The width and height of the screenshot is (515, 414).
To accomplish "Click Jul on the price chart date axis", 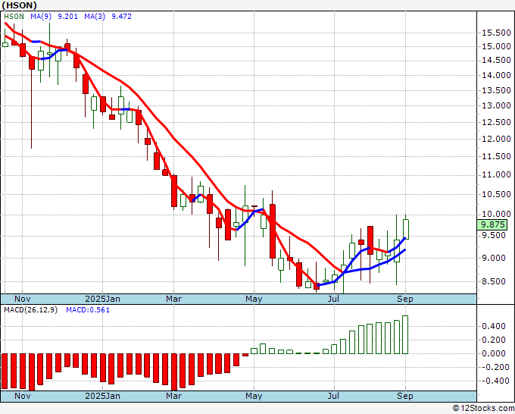I will [334, 299].
